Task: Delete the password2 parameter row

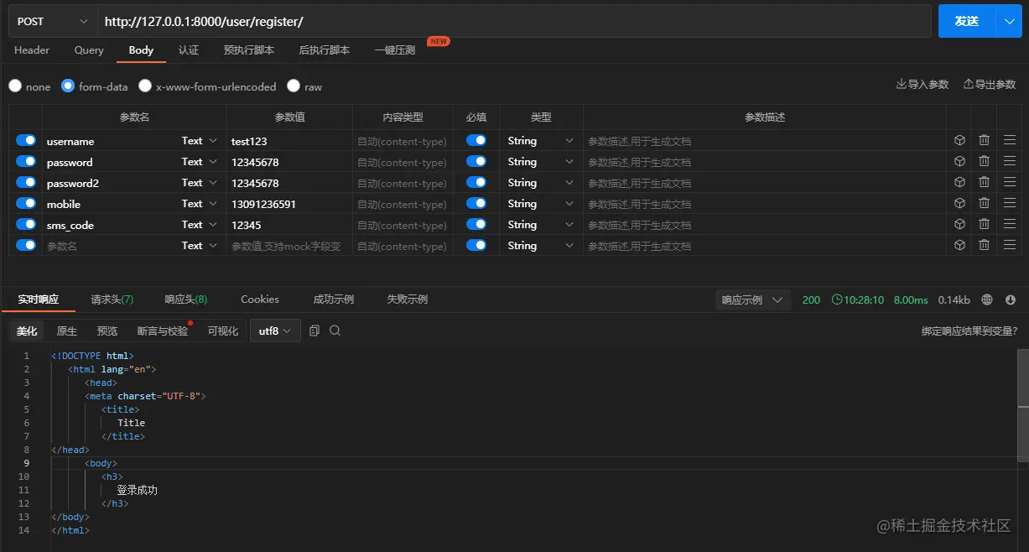Action: 983,182
